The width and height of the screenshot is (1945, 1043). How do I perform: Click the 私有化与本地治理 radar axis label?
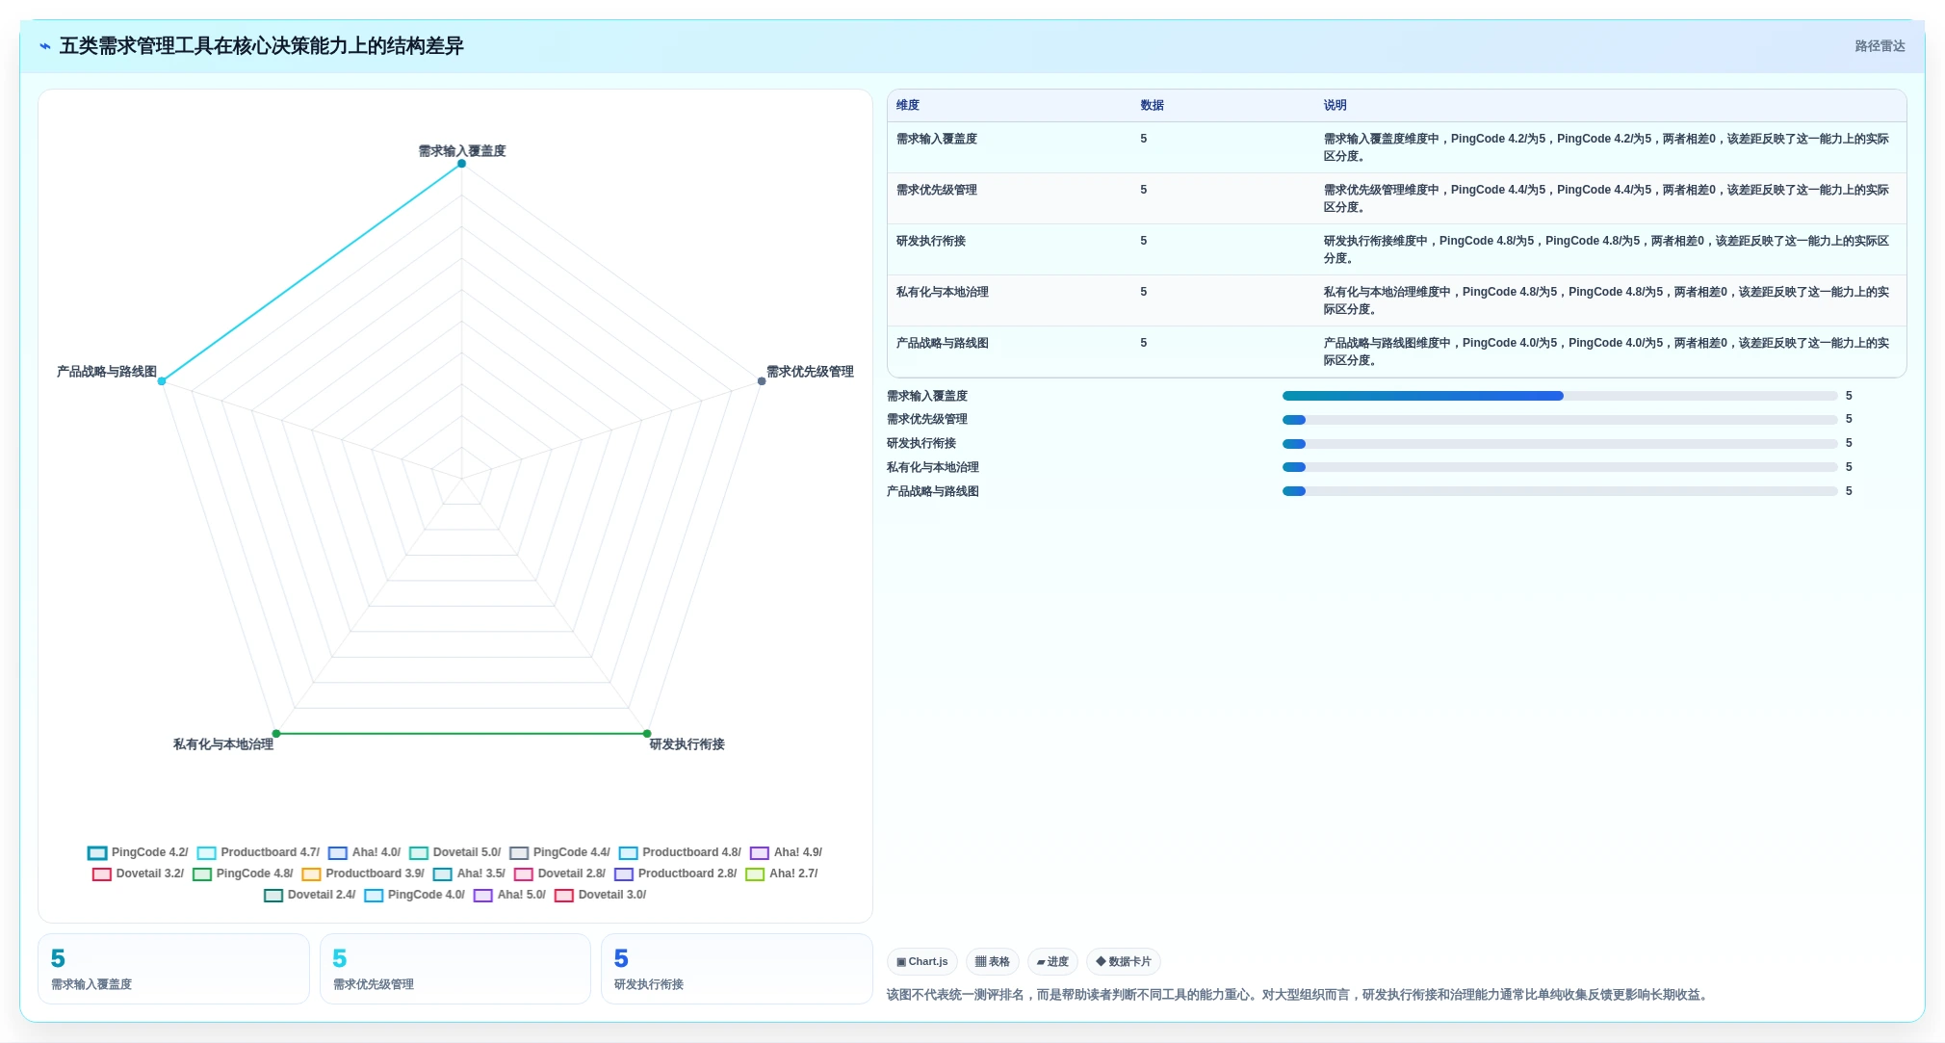[223, 744]
